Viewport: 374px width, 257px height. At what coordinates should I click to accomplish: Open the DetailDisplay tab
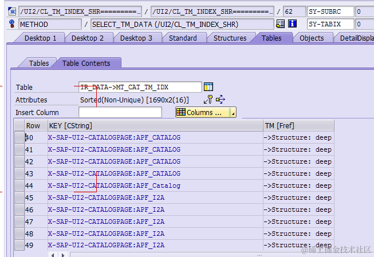tap(357, 38)
